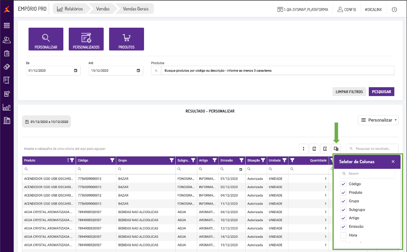Viewport: 407px width, 252px height.
Task: Click the expand/collapse rows icon
Action: click(x=304, y=149)
